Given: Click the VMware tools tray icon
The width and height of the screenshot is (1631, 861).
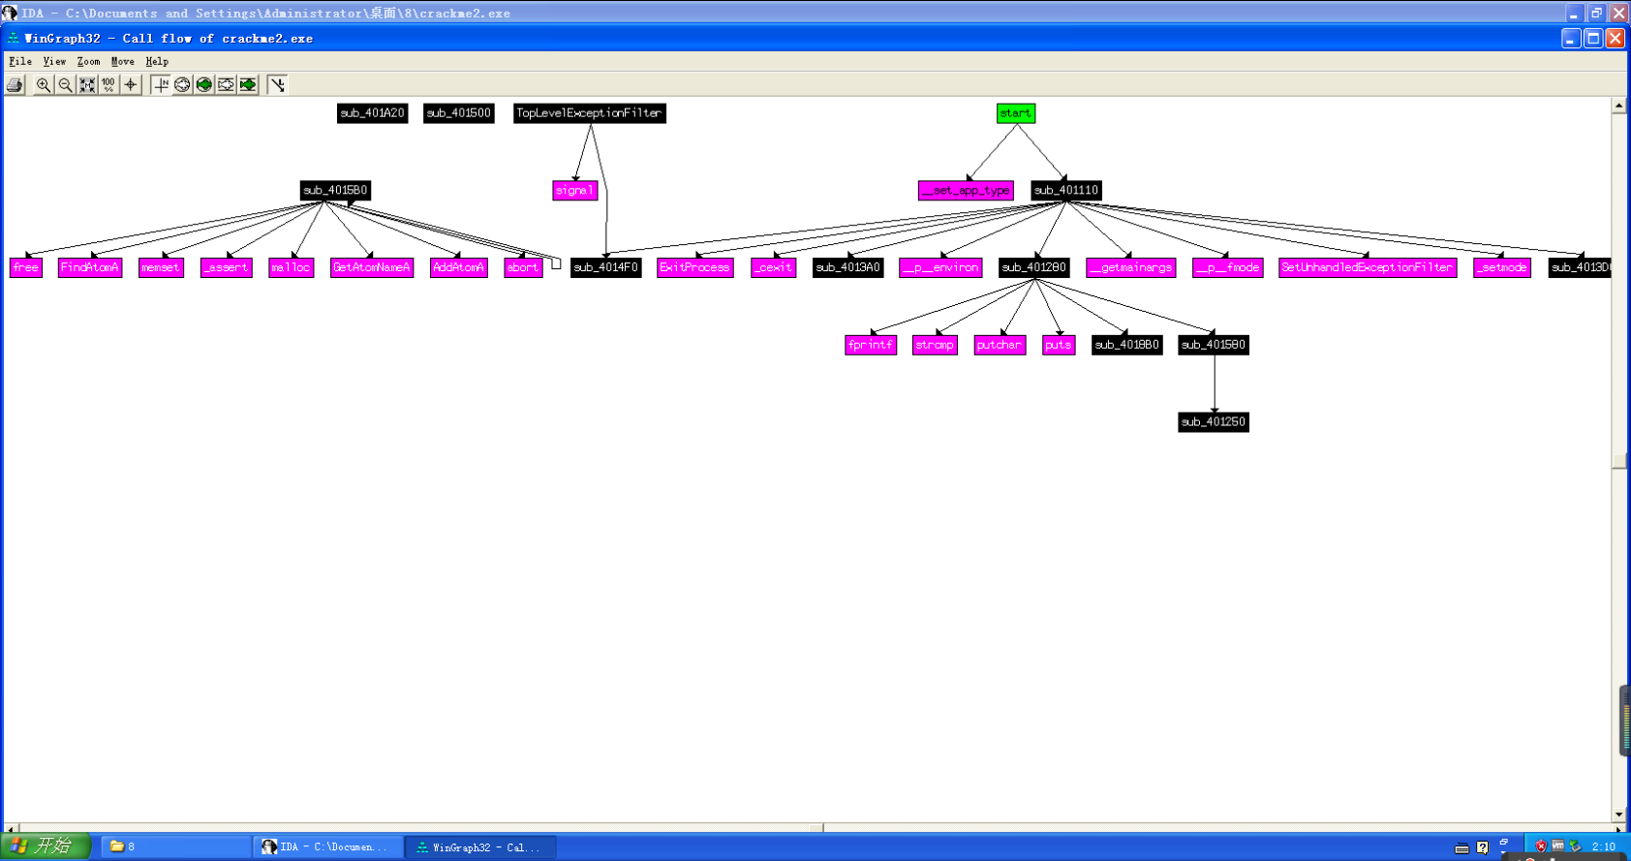Looking at the screenshot, I should point(1557,846).
